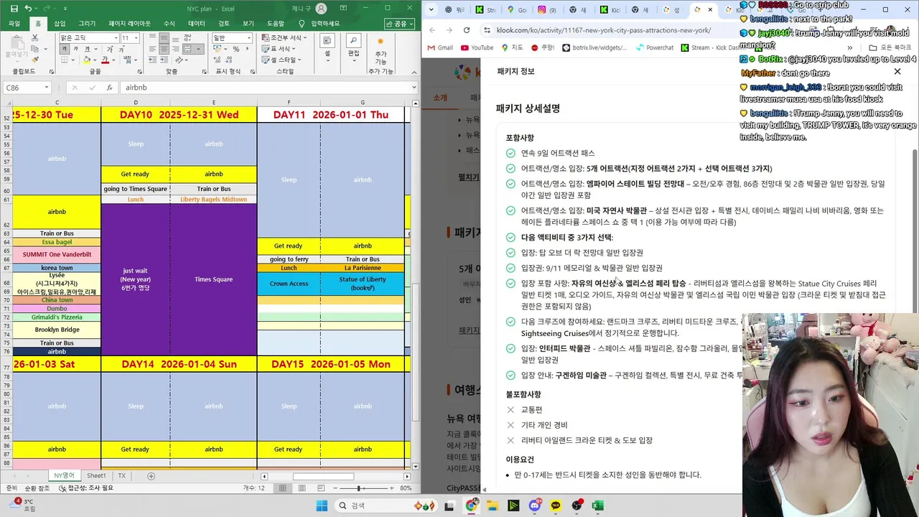
Task: Reload the Klook page in Chrome
Action: (467, 30)
